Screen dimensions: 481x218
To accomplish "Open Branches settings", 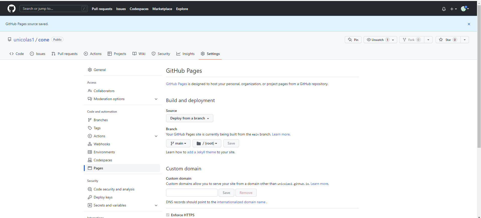I will point(123,120).
